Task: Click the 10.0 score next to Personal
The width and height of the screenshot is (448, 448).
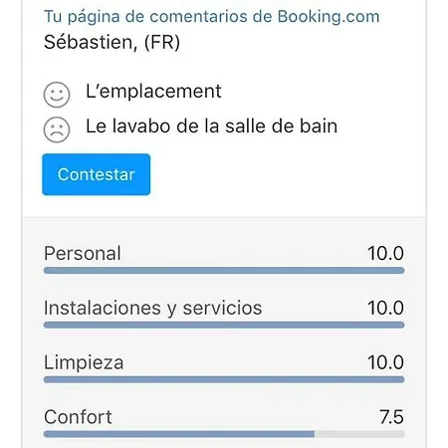Action: point(385,254)
